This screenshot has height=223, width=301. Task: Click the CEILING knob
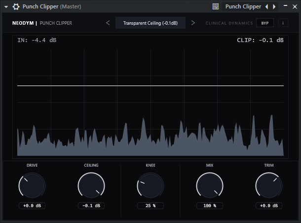[91, 186]
